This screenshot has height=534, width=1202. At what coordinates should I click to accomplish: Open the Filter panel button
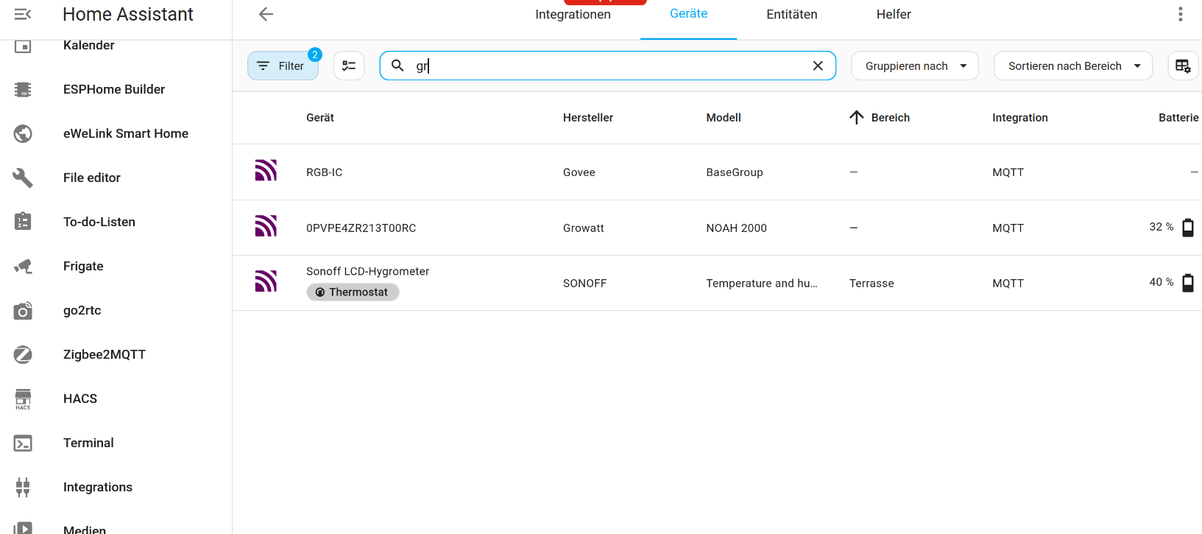click(x=283, y=66)
